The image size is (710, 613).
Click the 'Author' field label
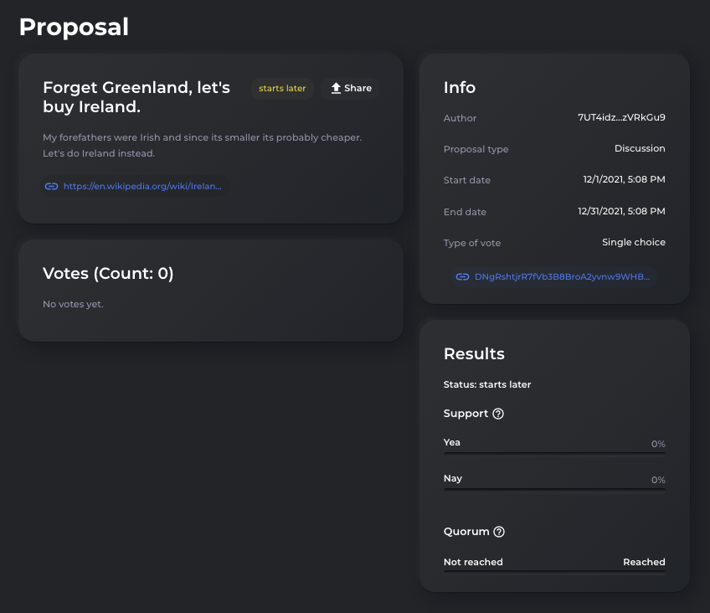(460, 118)
